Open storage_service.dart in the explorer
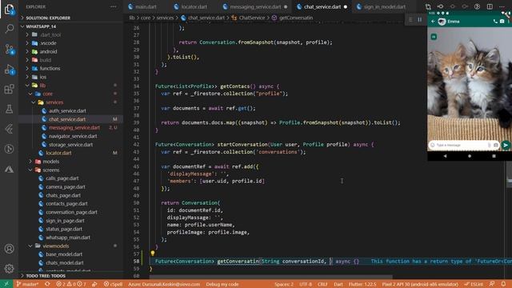This screenshot has height=288, width=512. 70,145
